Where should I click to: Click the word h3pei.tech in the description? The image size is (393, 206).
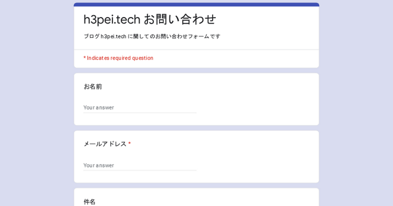coord(113,36)
